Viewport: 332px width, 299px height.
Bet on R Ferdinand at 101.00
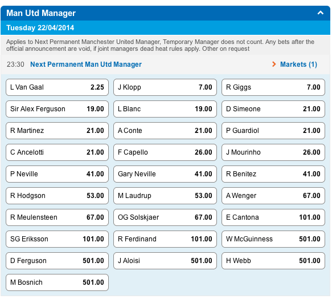click(x=165, y=239)
